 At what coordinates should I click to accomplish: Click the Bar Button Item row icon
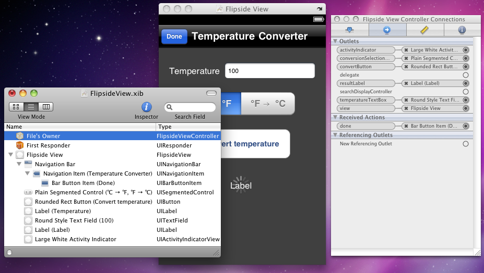pos(45,183)
